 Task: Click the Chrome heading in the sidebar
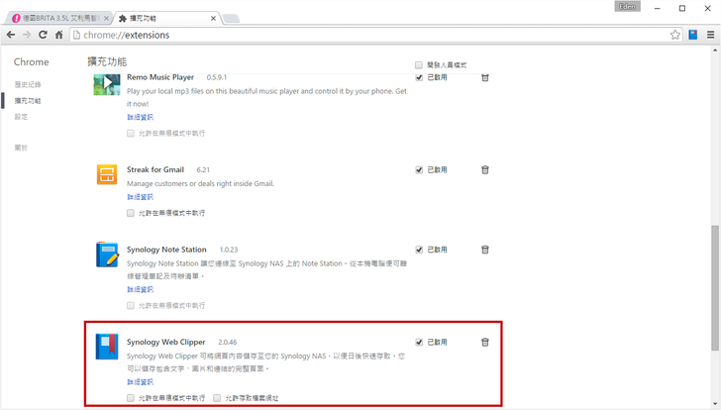[x=32, y=62]
